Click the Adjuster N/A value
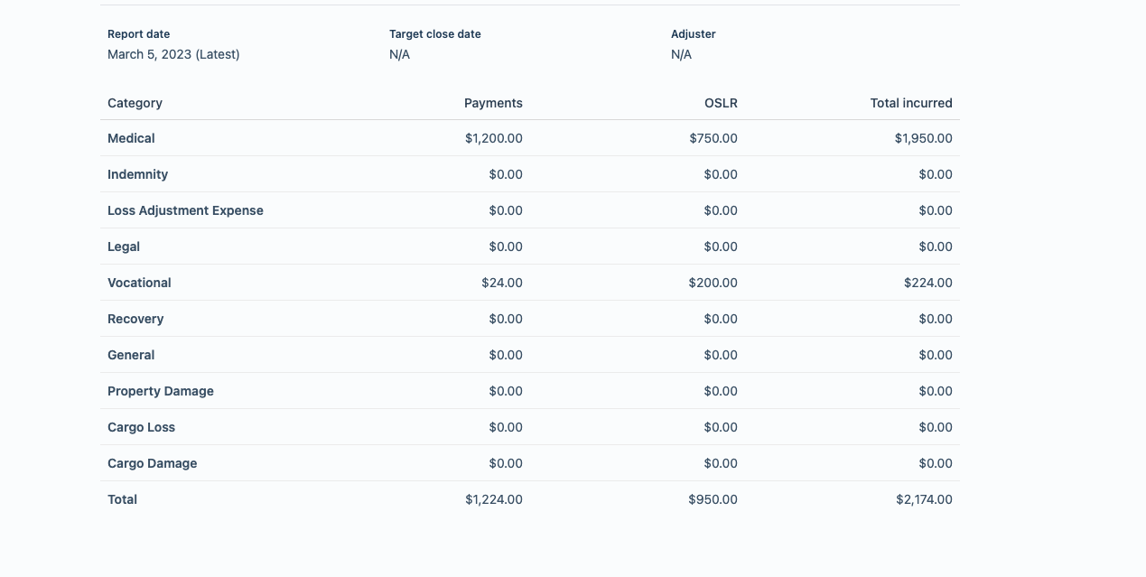The image size is (1146, 577). coord(681,54)
